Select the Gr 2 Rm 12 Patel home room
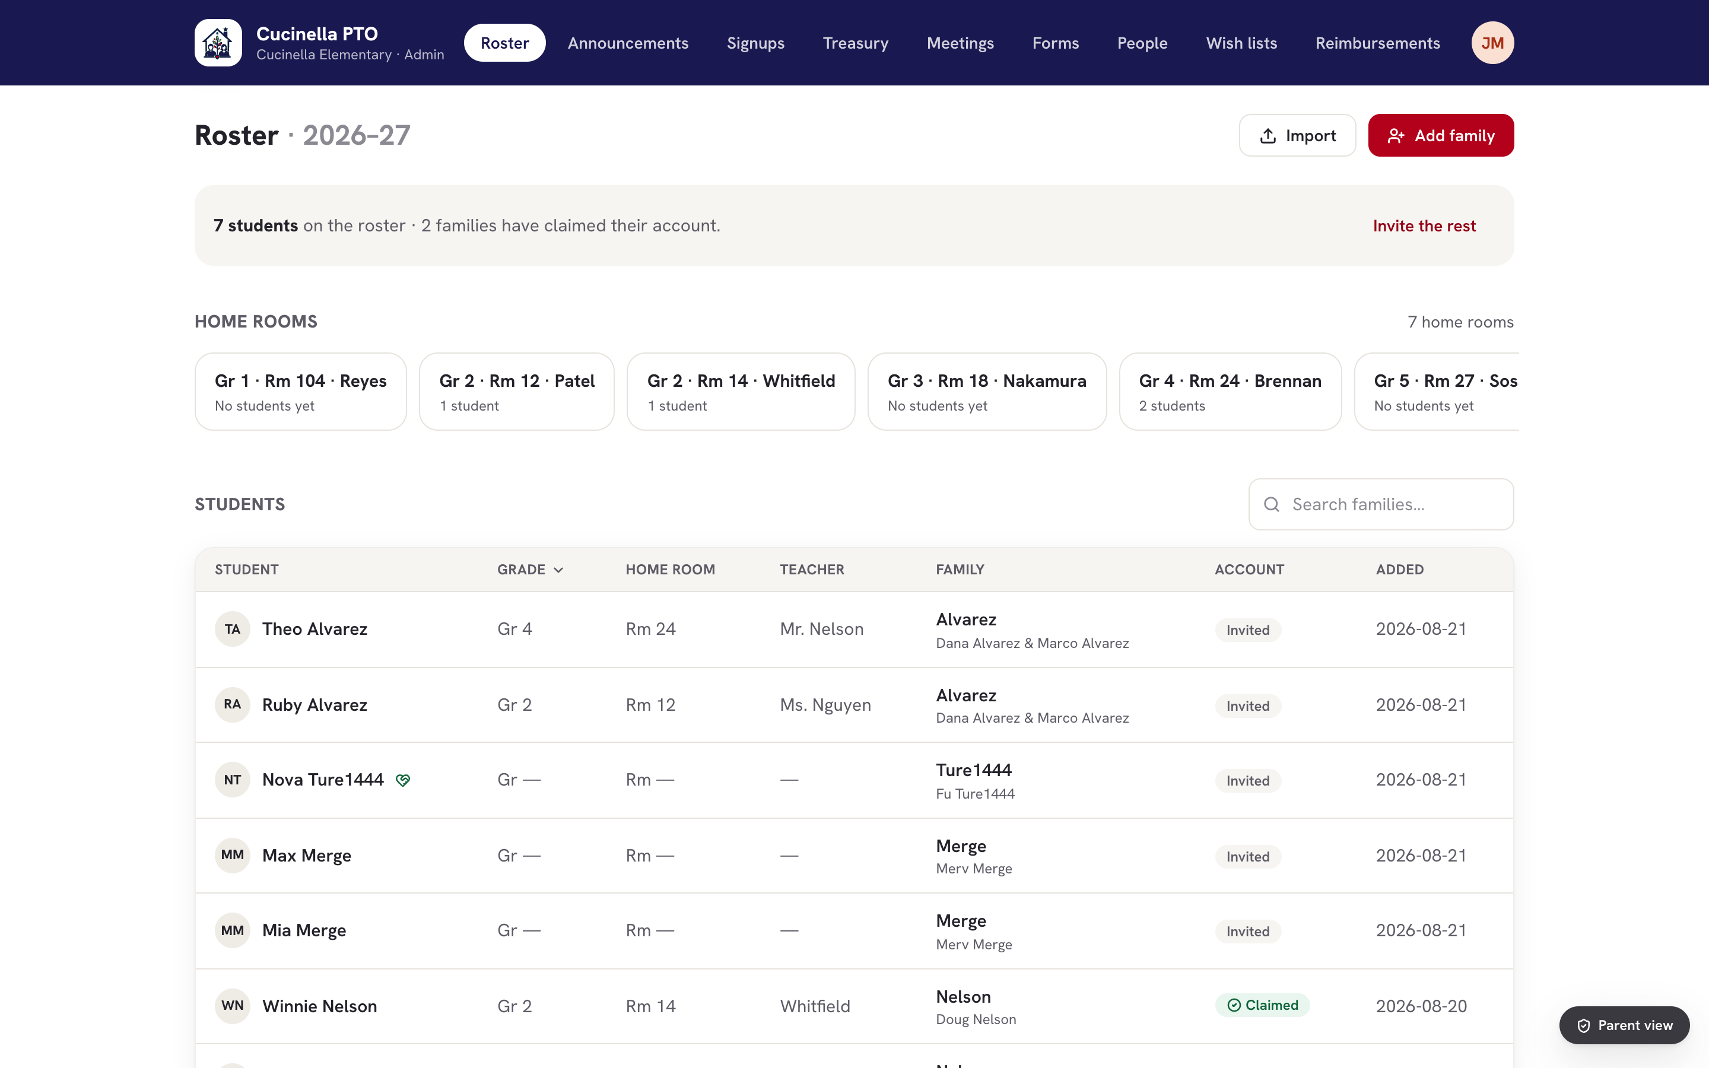 tap(517, 392)
